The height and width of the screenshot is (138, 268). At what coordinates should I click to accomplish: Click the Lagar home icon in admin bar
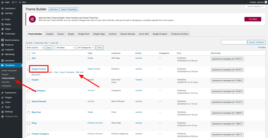click(x=2, y=2)
